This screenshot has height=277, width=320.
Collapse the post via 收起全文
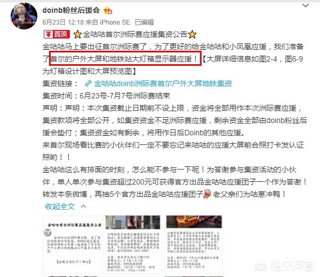point(60,206)
